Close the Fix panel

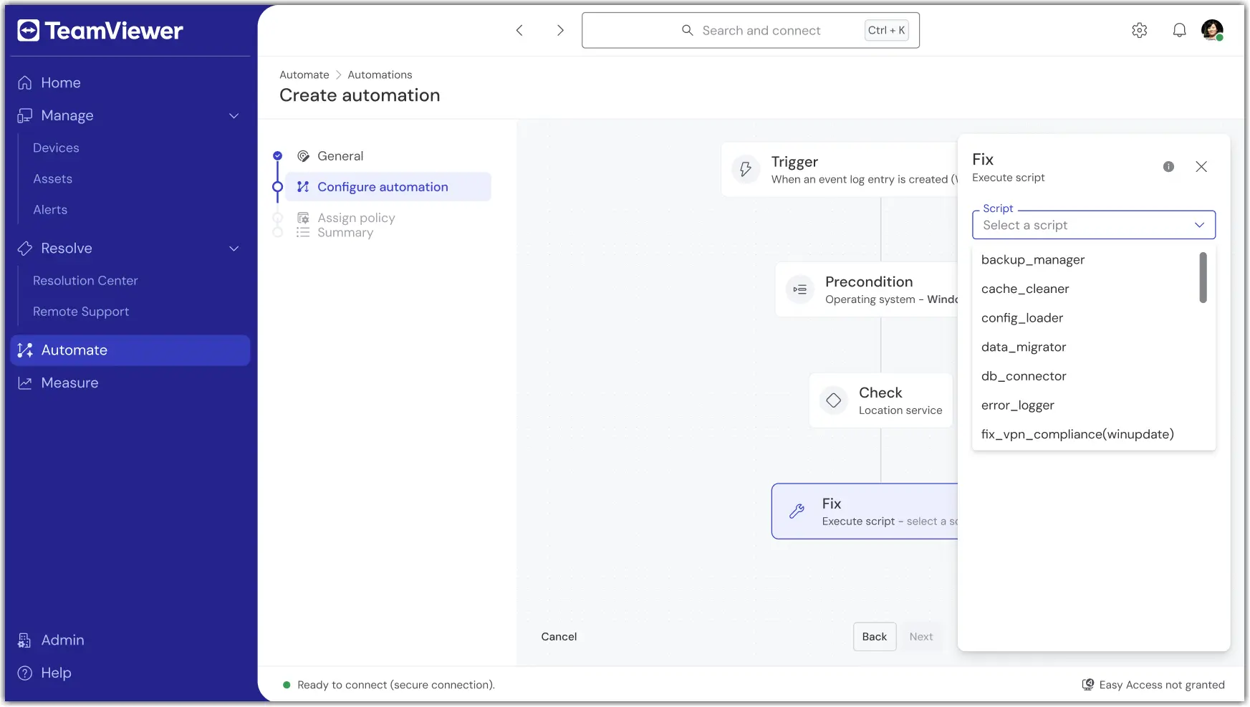1201,167
